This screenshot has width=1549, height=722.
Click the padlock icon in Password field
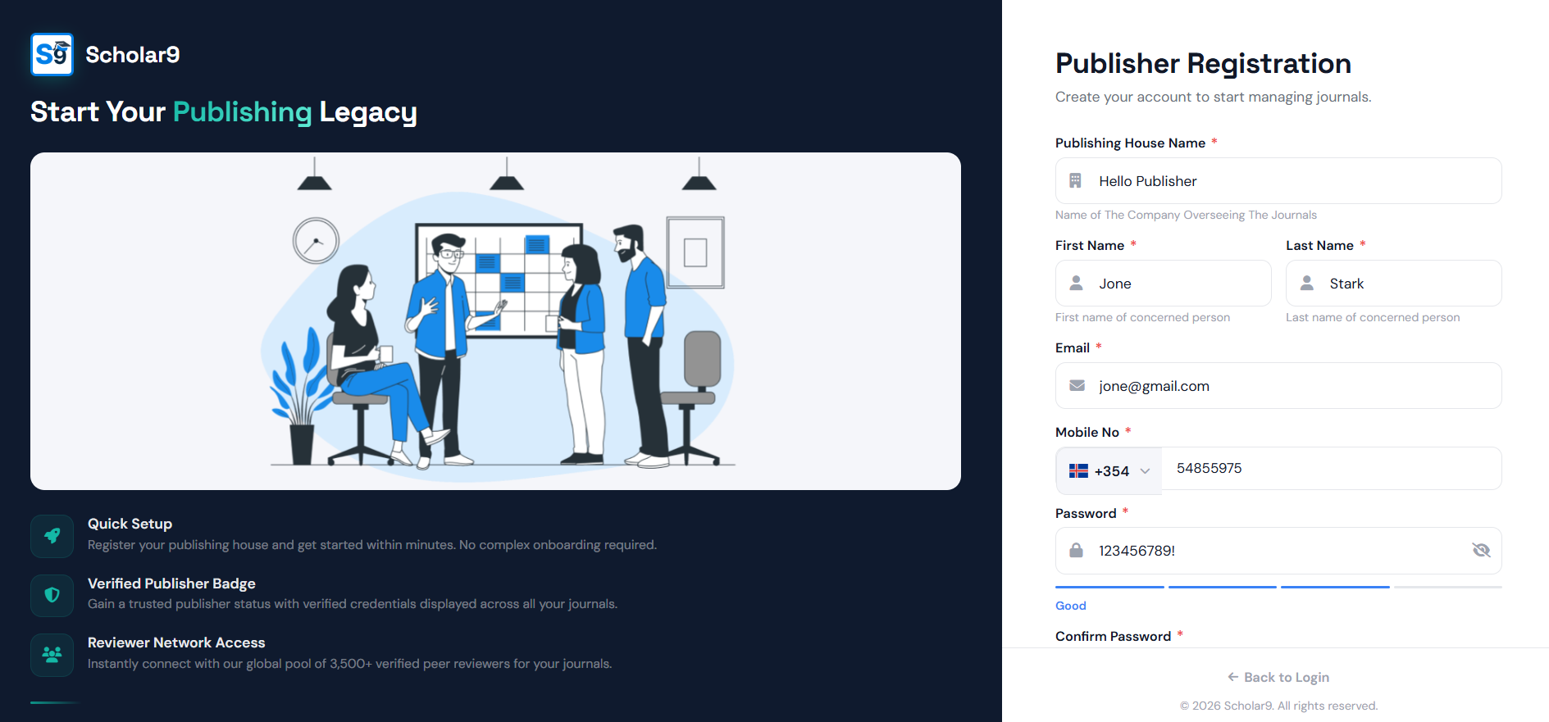1076,550
